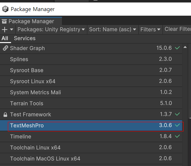The height and width of the screenshot is (166, 191).
Task: Click the scroll up arrow of package list
Action: coord(185,47)
